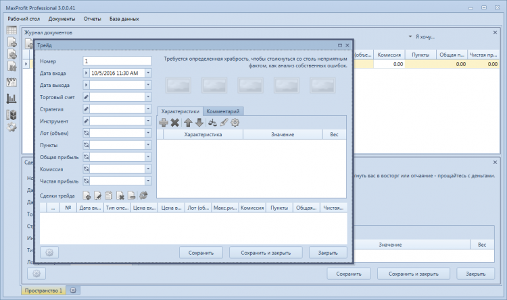Viewport: 507px width, 300px height.
Task: Expand the Инструмент dropdown
Action: coord(148,121)
